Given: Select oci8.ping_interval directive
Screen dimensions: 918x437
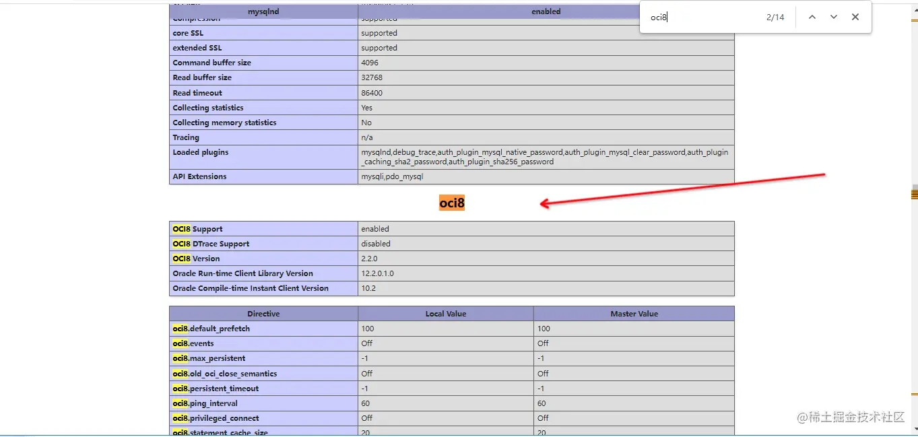Looking at the screenshot, I should point(205,403).
